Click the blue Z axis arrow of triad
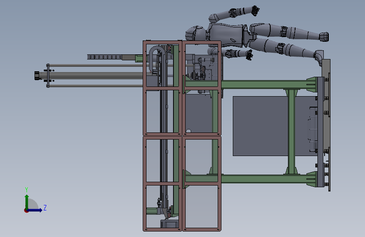 click(x=35, y=210)
